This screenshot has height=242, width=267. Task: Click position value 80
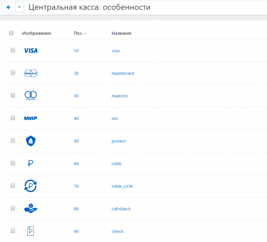tap(76, 209)
